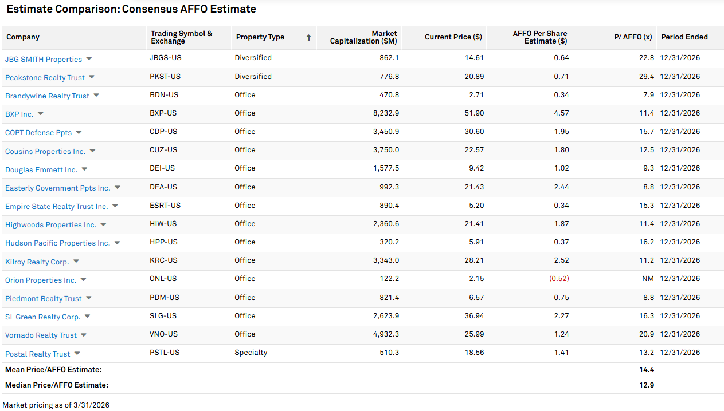Open dropdown arrow beside Brandywine Realty Trust
This screenshot has height=411, width=724.
pyautogui.click(x=96, y=96)
